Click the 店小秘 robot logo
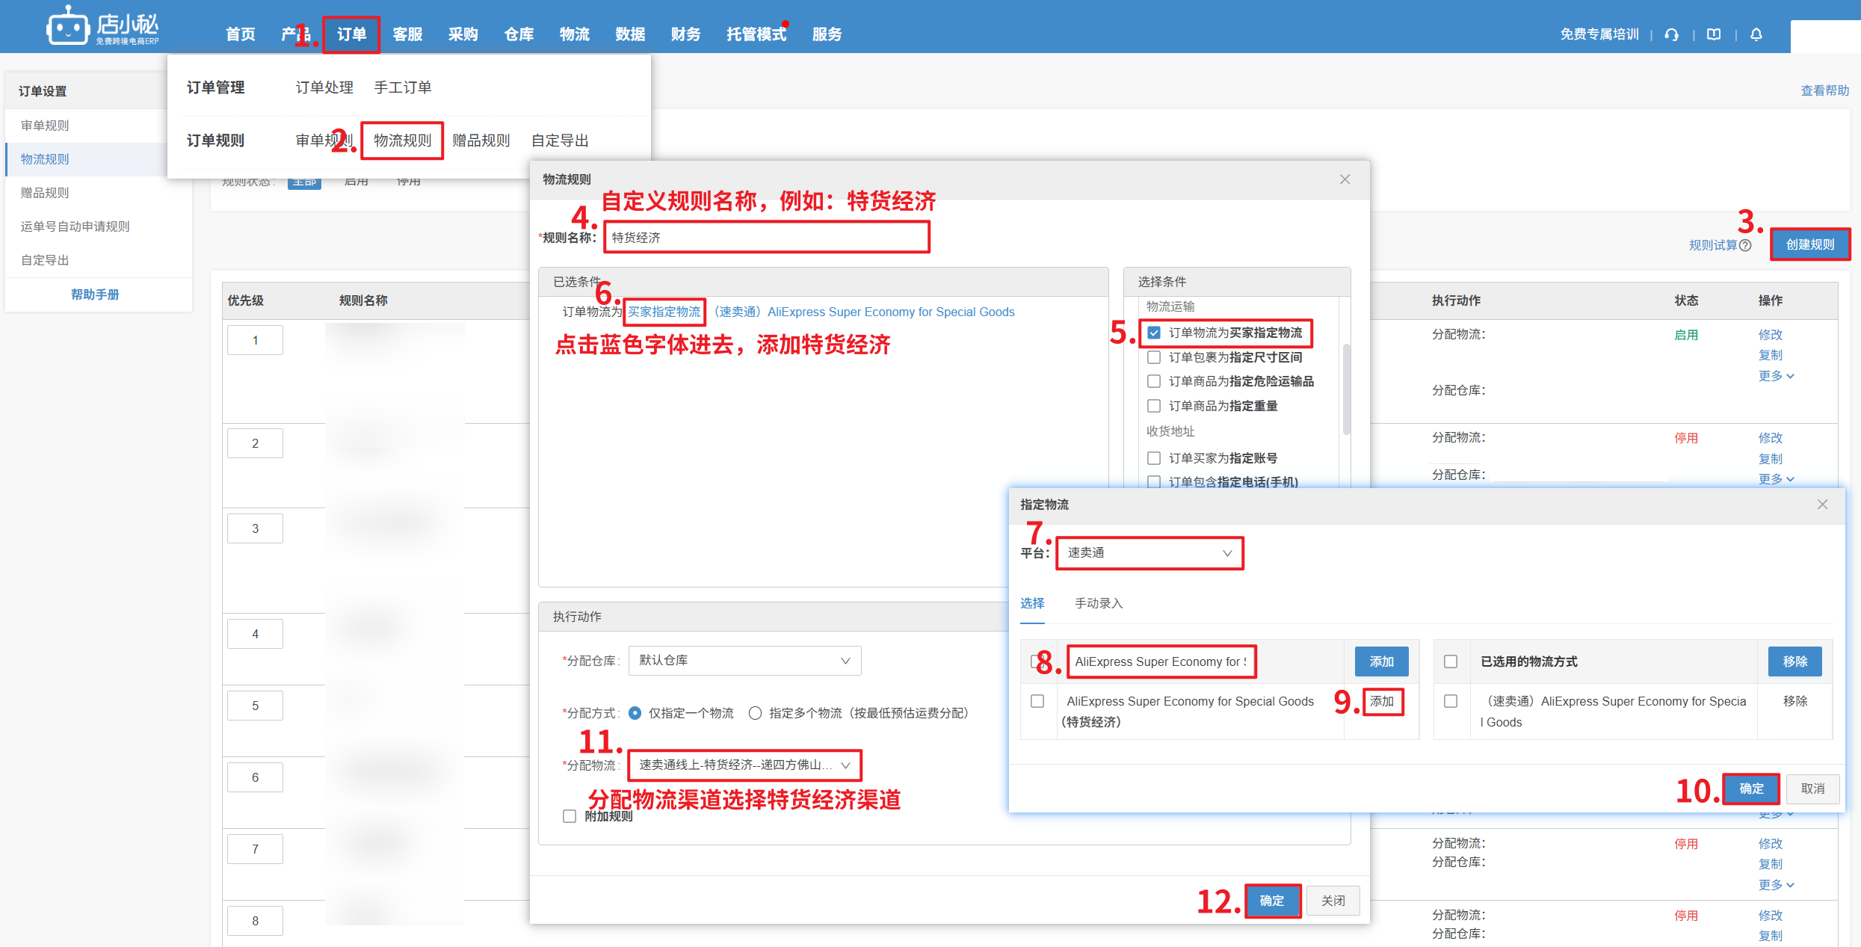The height and width of the screenshot is (947, 1861). click(67, 27)
